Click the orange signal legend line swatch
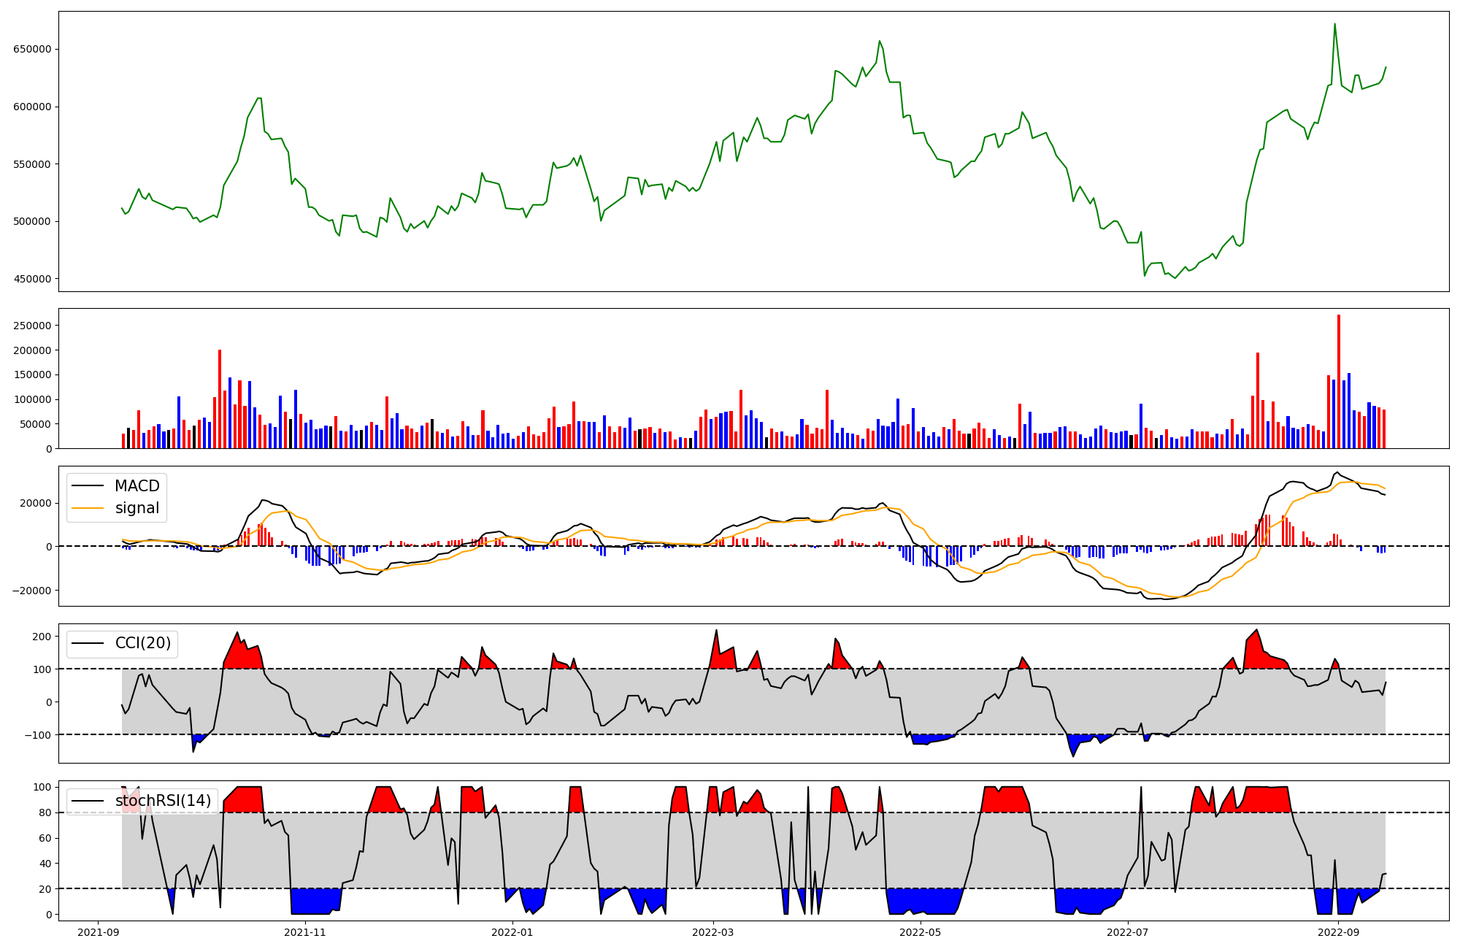This screenshot has width=1460, height=949. coord(88,508)
